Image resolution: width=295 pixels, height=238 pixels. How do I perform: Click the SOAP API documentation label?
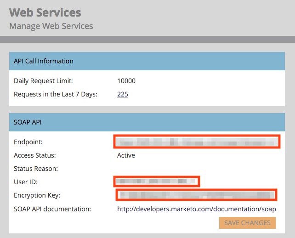pyautogui.click(x=52, y=209)
